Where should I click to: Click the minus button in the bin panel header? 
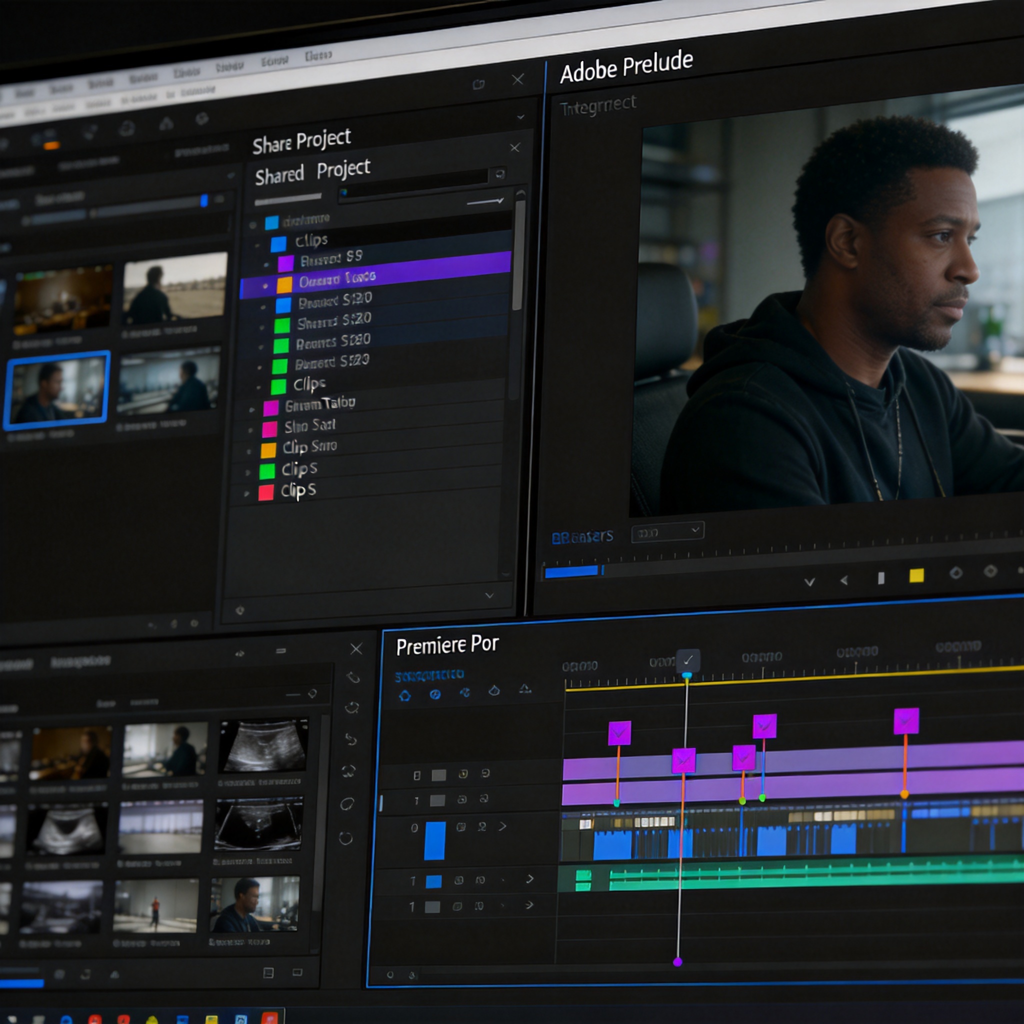[x=281, y=651]
